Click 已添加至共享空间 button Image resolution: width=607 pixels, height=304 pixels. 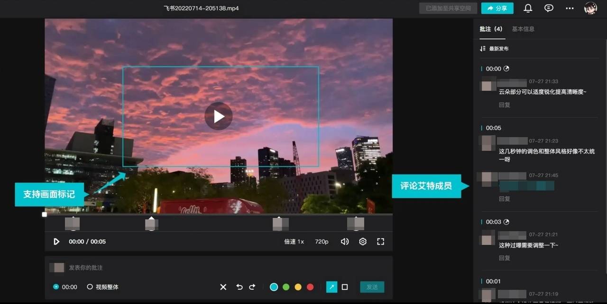point(448,8)
